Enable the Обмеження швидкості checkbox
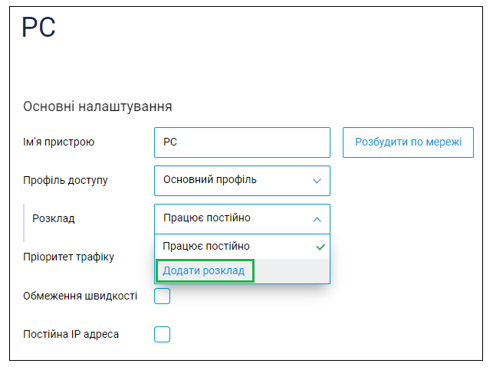This screenshot has width=493, height=370. click(x=163, y=296)
